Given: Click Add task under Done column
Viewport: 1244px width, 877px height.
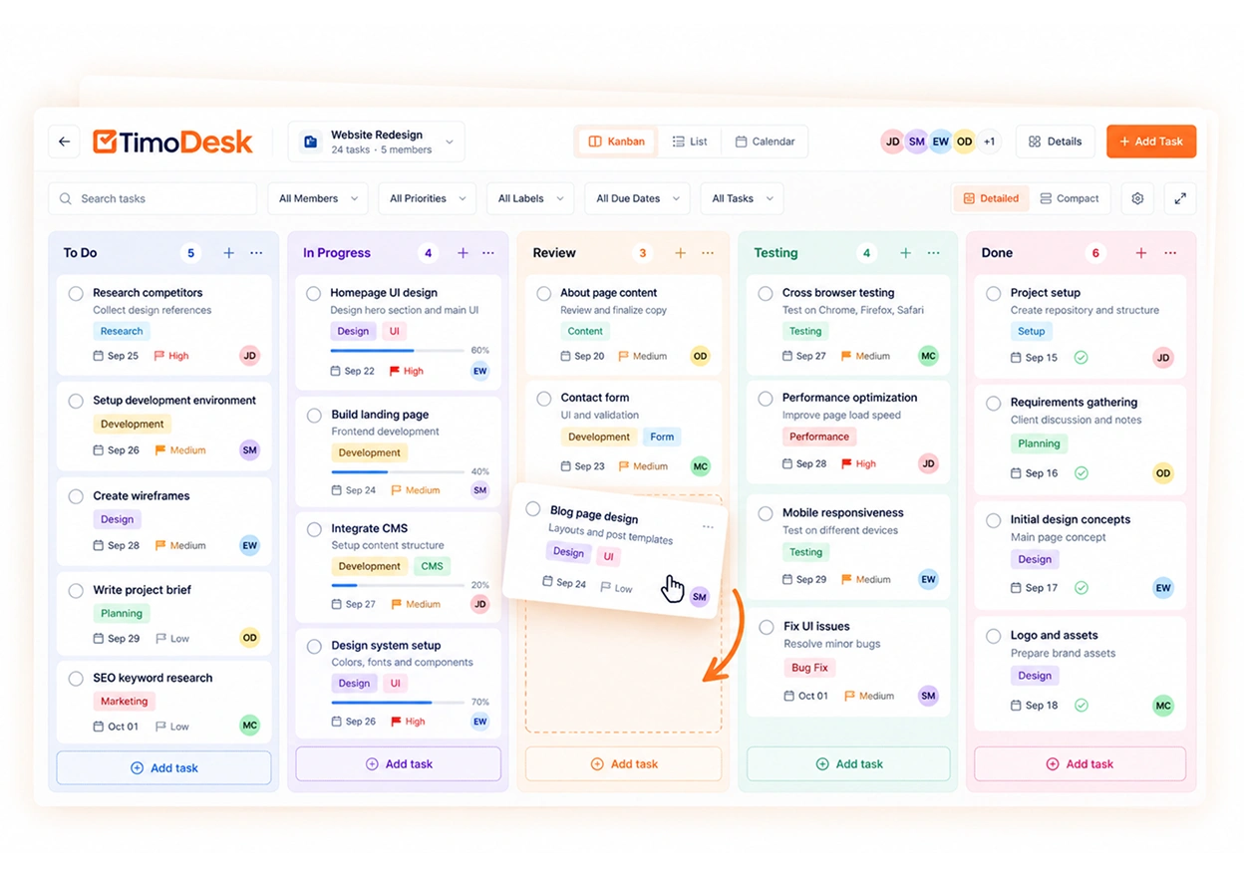Looking at the screenshot, I should pyautogui.click(x=1080, y=764).
